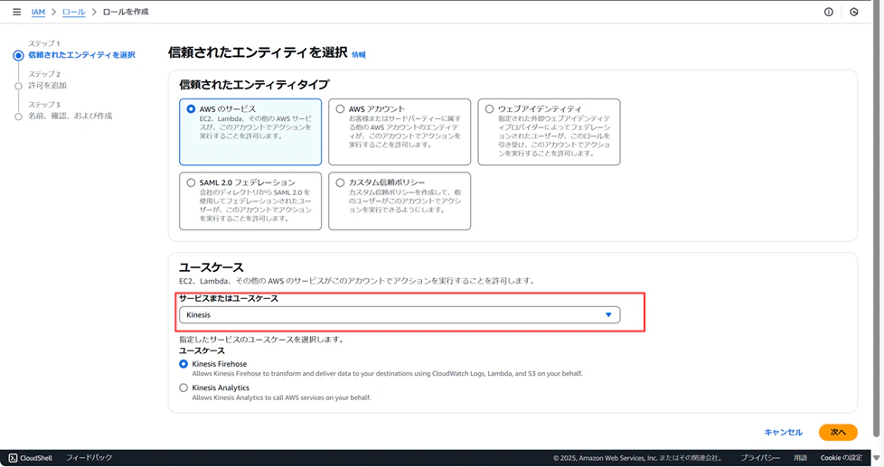Select step 3 名前、確認、および作成

[x=70, y=116]
